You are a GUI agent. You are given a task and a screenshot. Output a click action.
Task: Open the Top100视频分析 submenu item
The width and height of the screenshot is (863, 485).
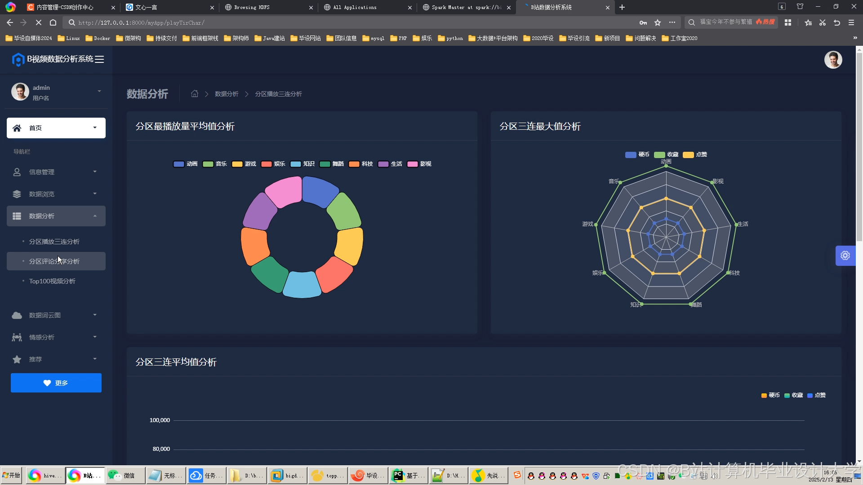[52, 281]
